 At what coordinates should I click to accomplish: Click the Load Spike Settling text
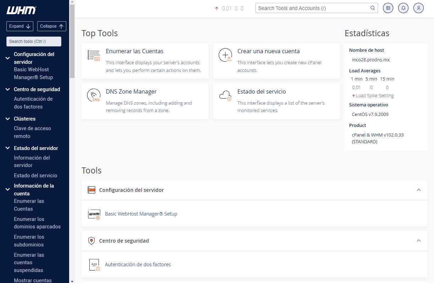(375, 96)
